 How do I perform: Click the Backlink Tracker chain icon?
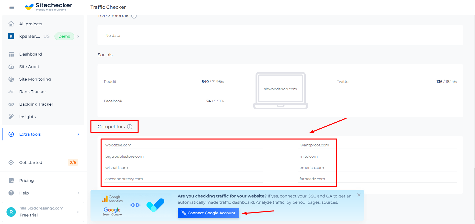(x=11, y=104)
